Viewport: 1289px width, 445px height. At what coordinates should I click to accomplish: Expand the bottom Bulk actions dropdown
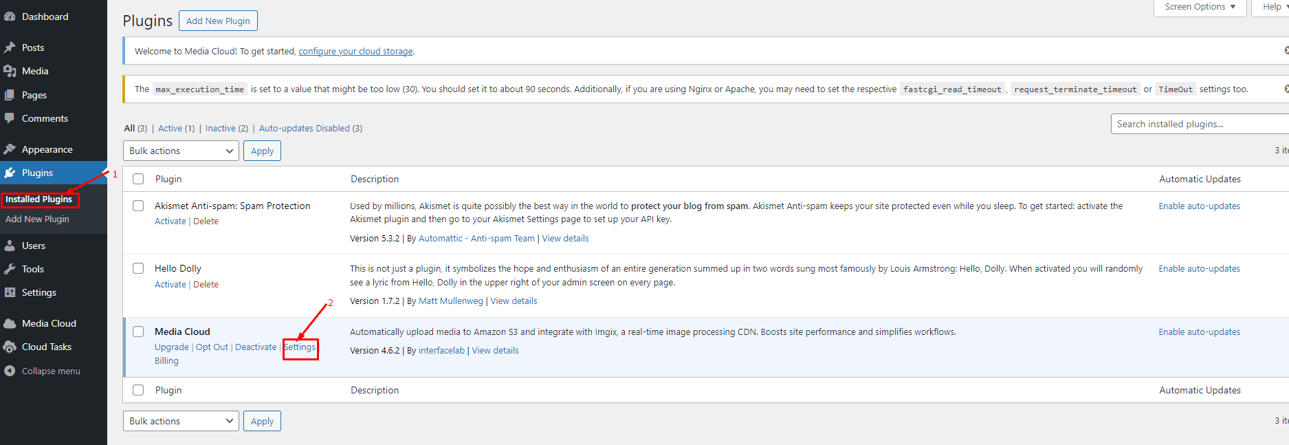coord(181,421)
